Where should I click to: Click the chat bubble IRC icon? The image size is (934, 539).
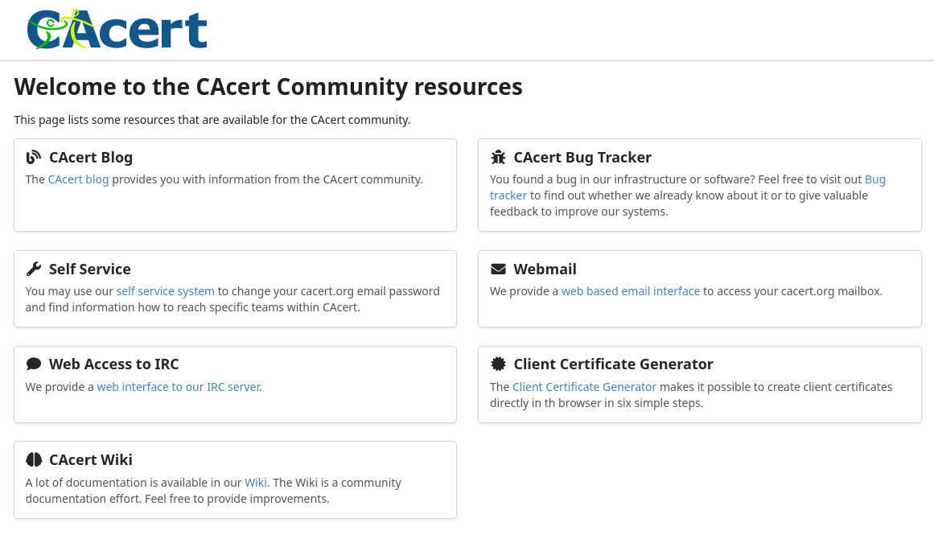(x=33, y=364)
